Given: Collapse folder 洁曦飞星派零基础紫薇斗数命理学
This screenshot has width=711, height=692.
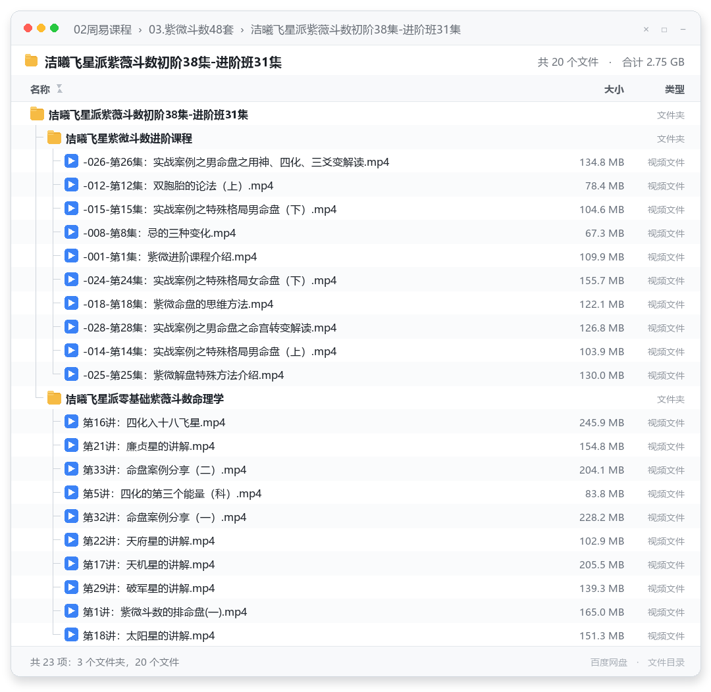Looking at the screenshot, I should coord(145,399).
